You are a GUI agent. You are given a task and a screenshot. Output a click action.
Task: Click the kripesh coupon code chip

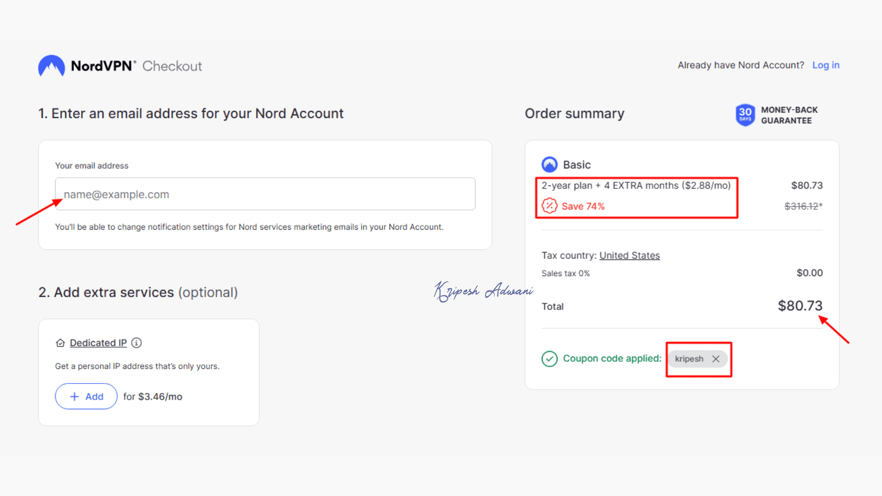[x=689, y=359]
